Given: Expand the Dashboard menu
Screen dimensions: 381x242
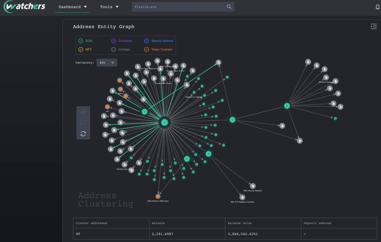Looking at the screenshot, I should pos(73,7).
